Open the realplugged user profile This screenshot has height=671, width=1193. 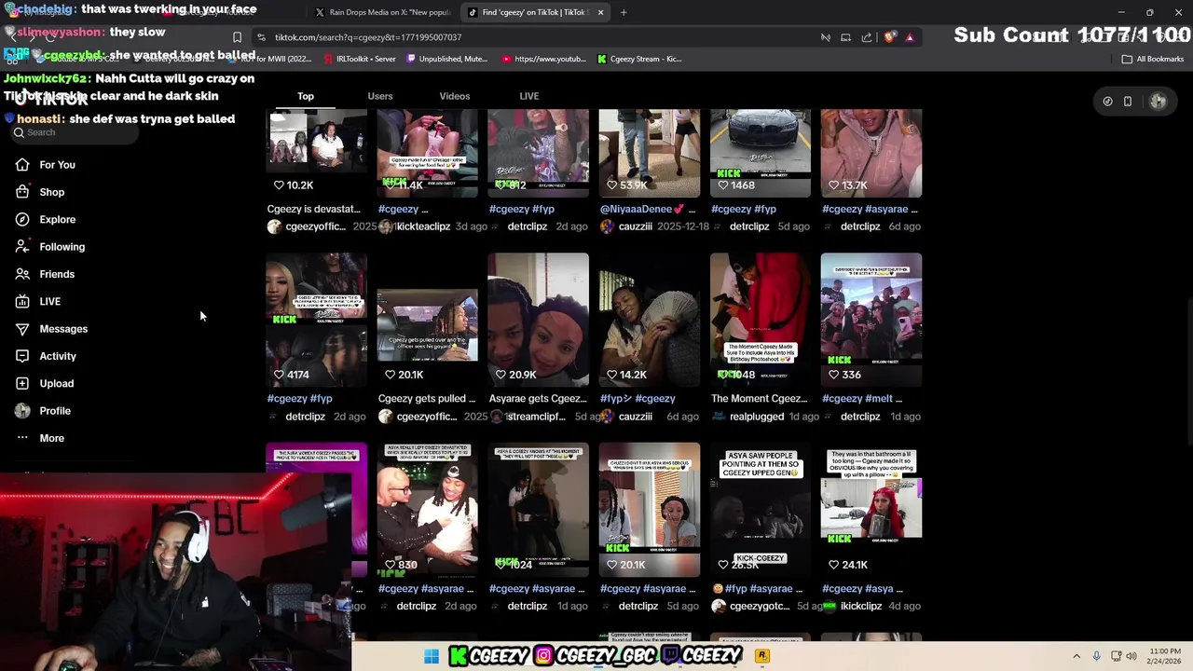click(x=757, y=417)
